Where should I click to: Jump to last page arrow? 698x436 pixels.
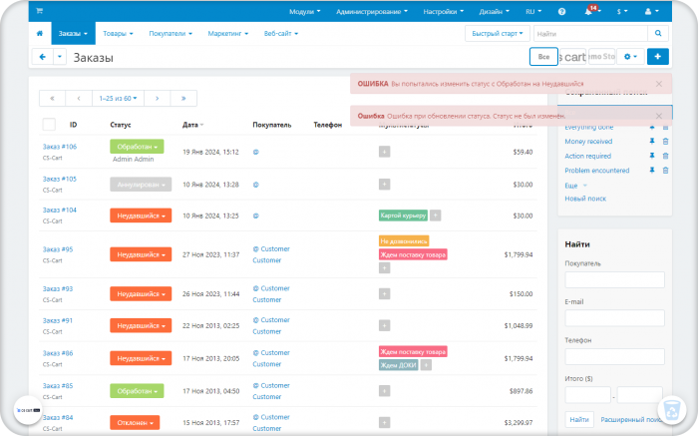click(183, 99)
